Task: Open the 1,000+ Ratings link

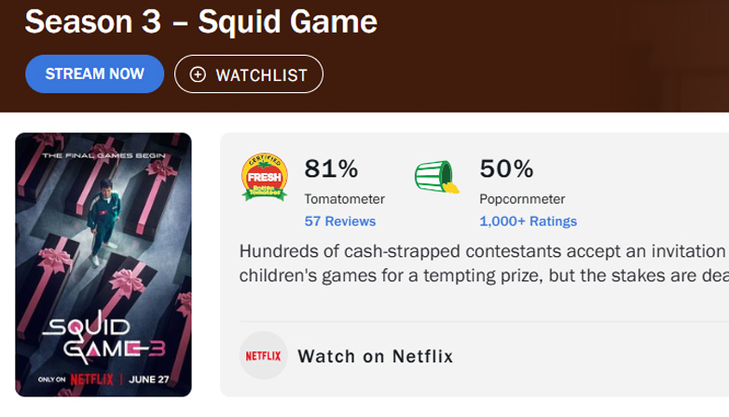Action: click(x=528, y=222)
